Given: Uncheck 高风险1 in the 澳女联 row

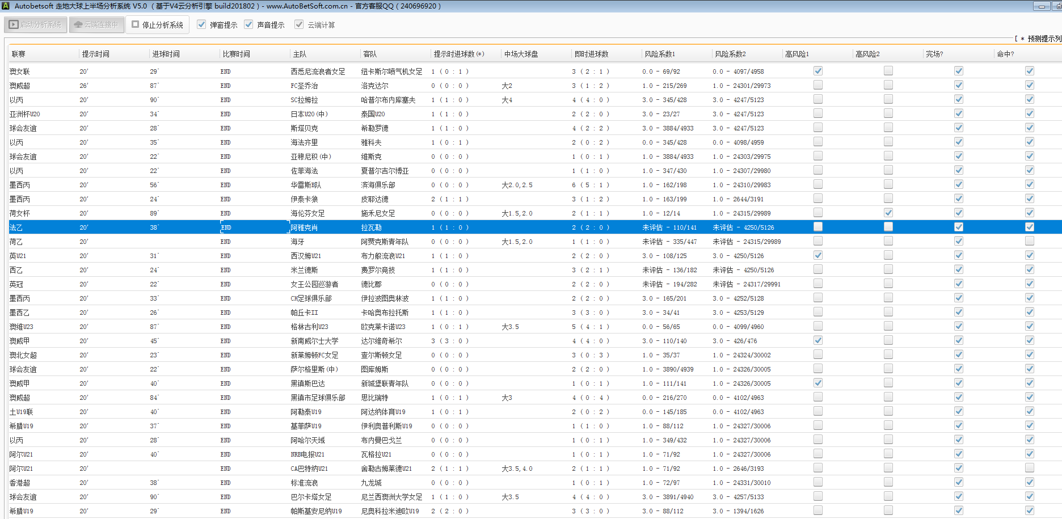Looking at the screenshot, I should [817, 71].
